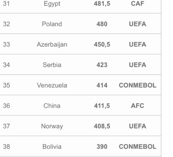The height and width of the screenshot is (157, 173).
Task: Click the AFC confederation label
Action: point(138,106)
